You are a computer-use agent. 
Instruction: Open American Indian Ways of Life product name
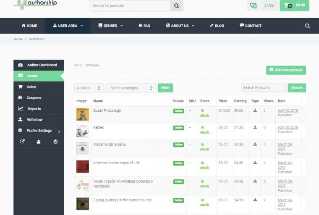(116, 163)
